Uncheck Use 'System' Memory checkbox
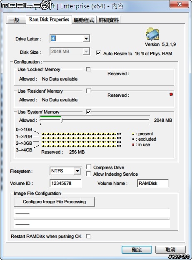 coord(88,112)
